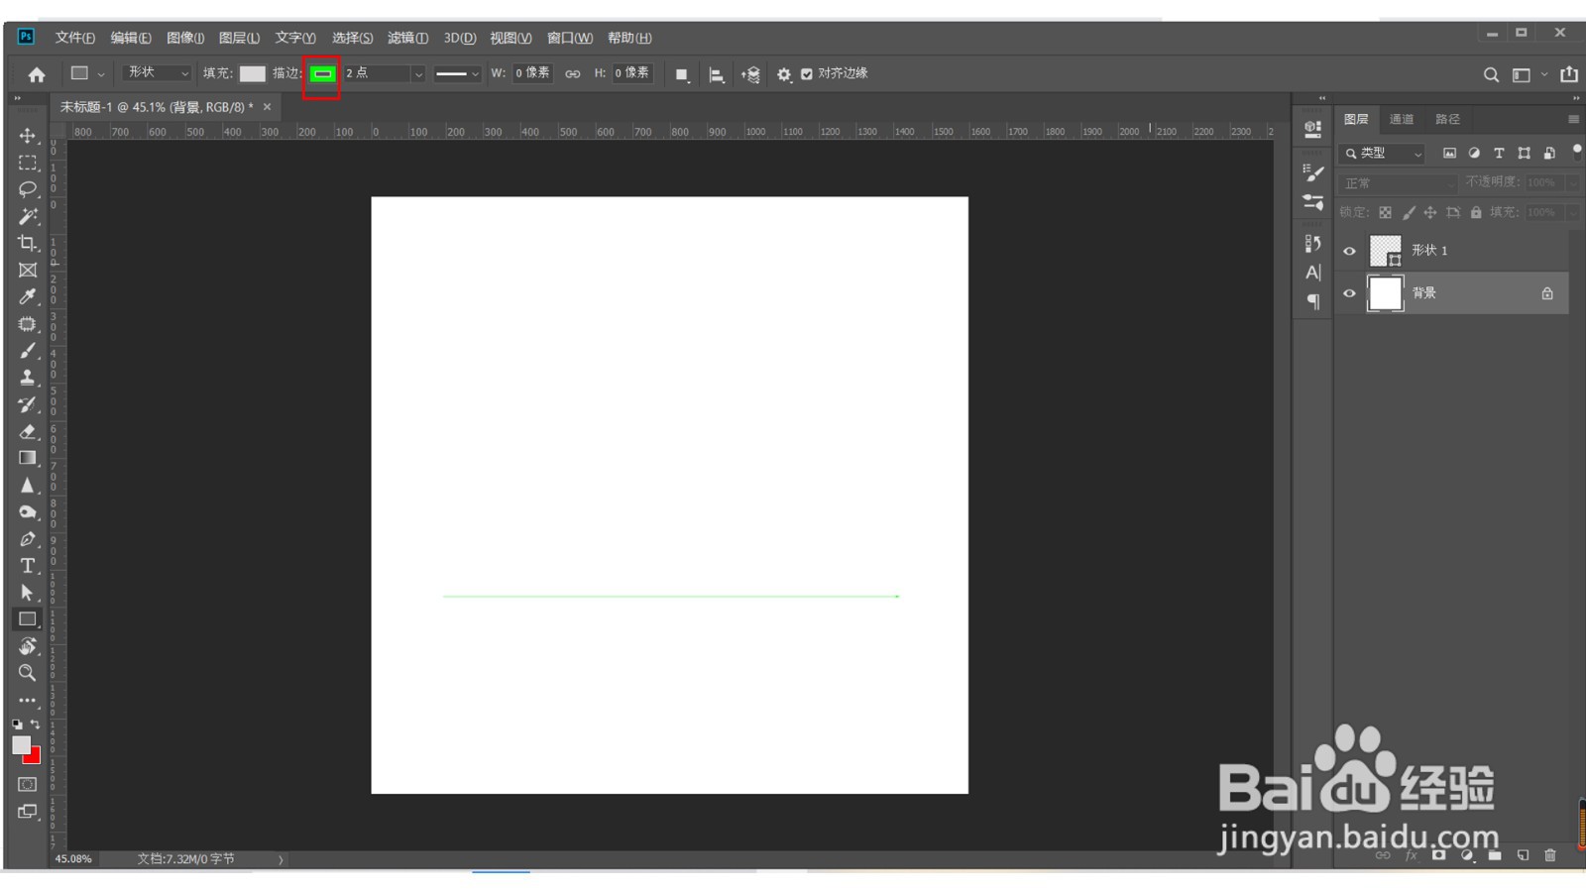Open the Layers panel flyout menu
The width and height of the screenshot is (1586, 892).
(1573, 119)
